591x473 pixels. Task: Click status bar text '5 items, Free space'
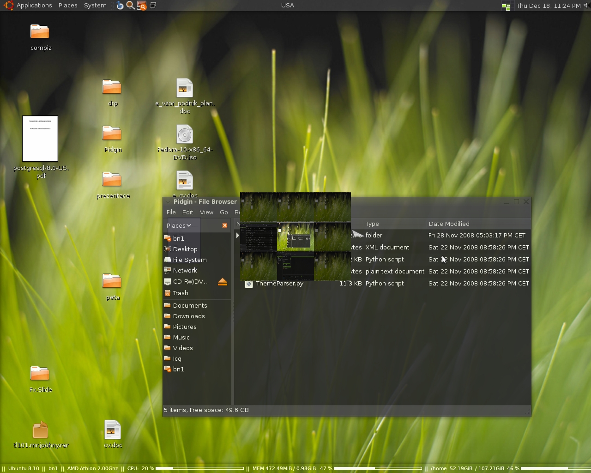(x=206, y=410)
